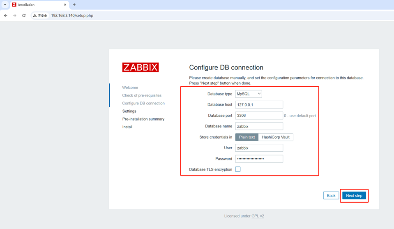The height and width of the screenshot is (229, 394).
Task: Click the '0 - use default port' hint
Action: 300,116
